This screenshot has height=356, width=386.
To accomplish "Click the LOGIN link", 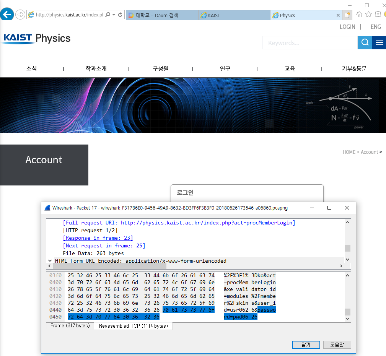I will (347, 26).
